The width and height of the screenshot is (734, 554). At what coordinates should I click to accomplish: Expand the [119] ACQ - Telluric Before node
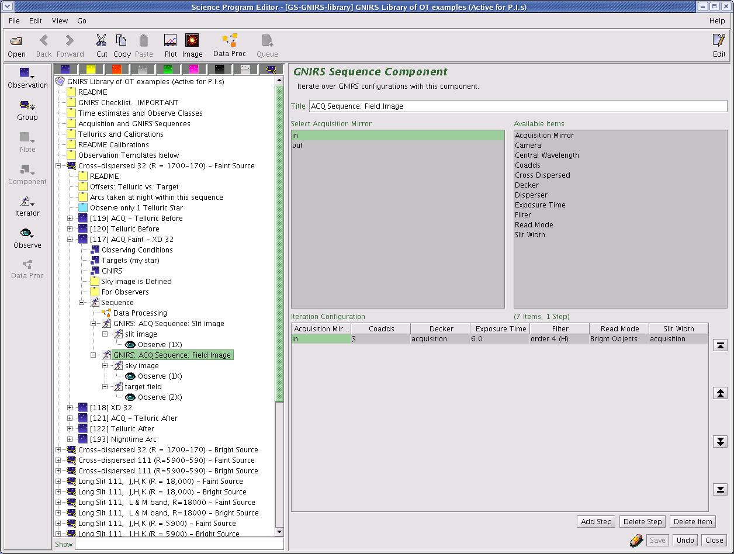tap(70, 219)
